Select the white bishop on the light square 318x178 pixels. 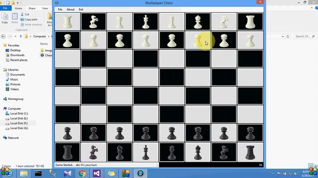click(120, 22)
